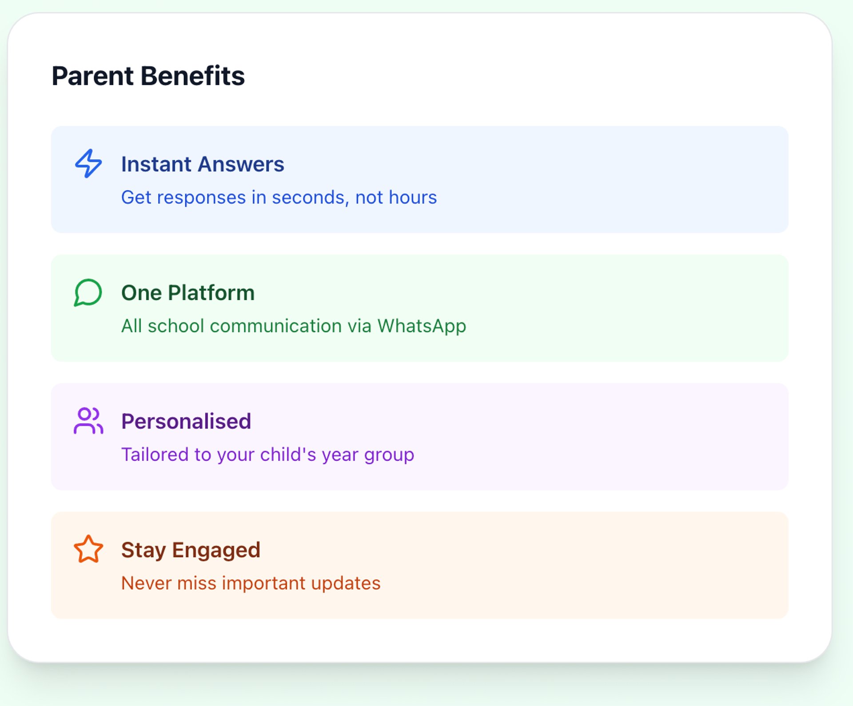
Task: Click the word Answers in blue heading
Action: pos(241,164)
